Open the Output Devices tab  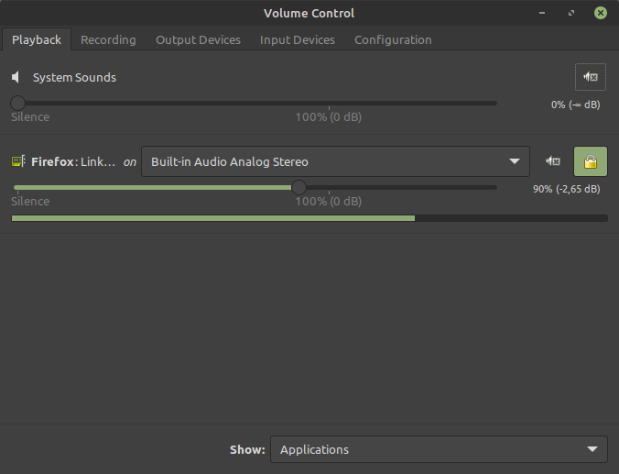point(198,39)
